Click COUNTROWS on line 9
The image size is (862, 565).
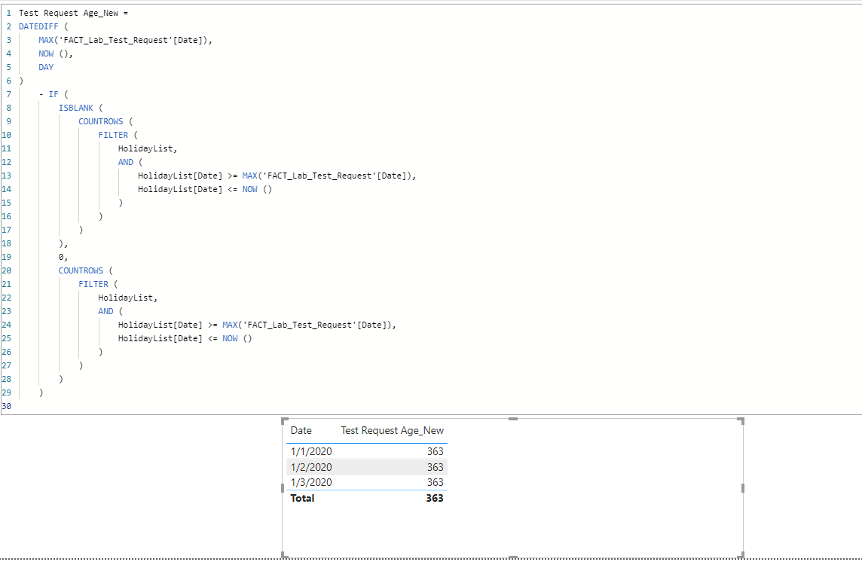click(101, 121)
